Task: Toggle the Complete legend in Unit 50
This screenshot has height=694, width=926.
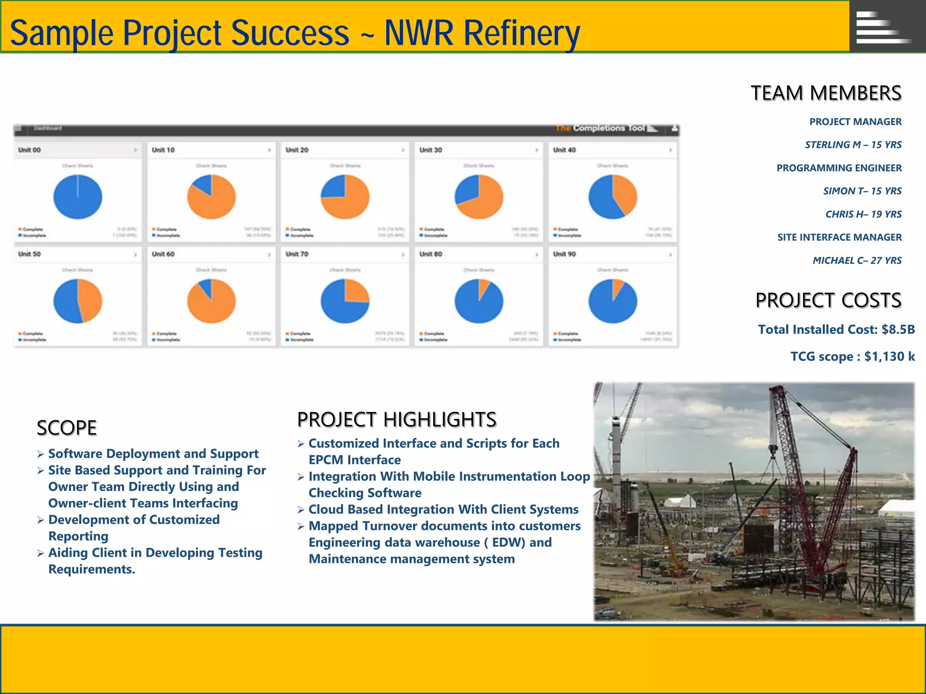Action: [x=31, y=333]
